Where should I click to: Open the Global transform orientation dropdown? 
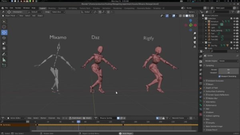point(87,12)
